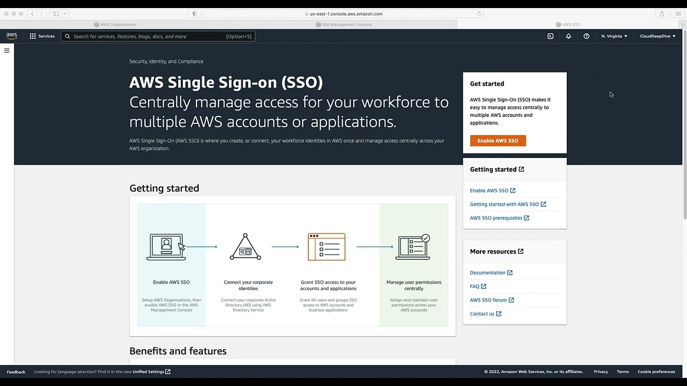Viewport: 687px width, 386px height.
Task: Click the Safari privacy shield icon
Action: click(x=194, y=13)
